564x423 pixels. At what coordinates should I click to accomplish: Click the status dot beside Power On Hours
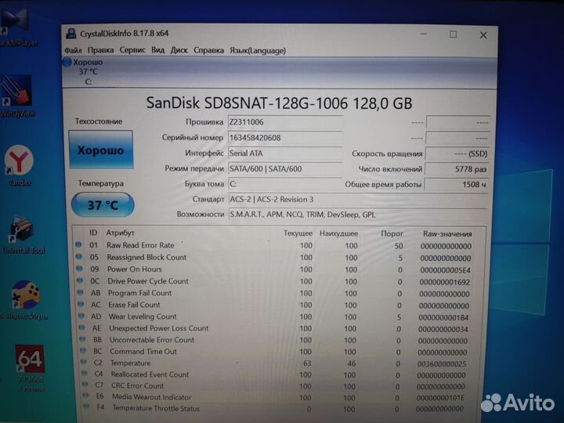[x=79, y=269]
